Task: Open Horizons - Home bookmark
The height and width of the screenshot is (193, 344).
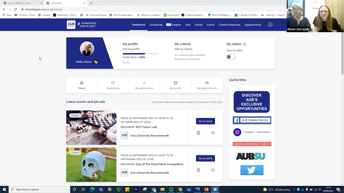Action: click(25, 15)
